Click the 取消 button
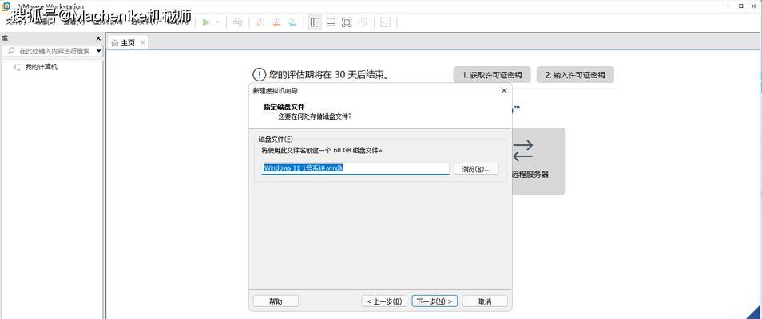Viewport: 762px width, 319px height. point(485,301)
